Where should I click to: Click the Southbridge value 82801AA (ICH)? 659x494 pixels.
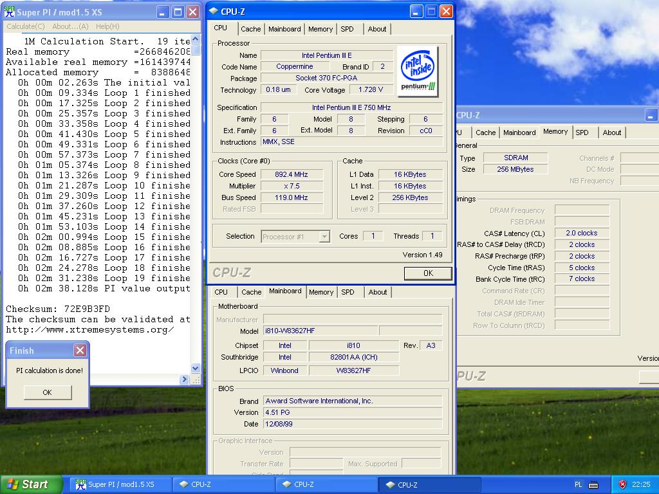[x=354, y=357]
